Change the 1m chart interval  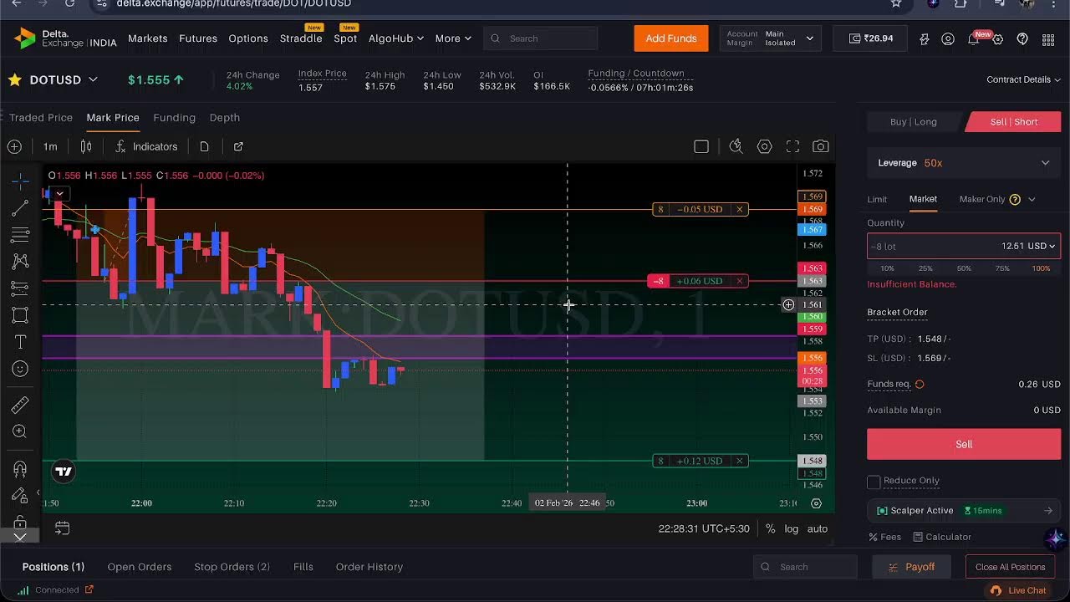click(x=50, y=146)
